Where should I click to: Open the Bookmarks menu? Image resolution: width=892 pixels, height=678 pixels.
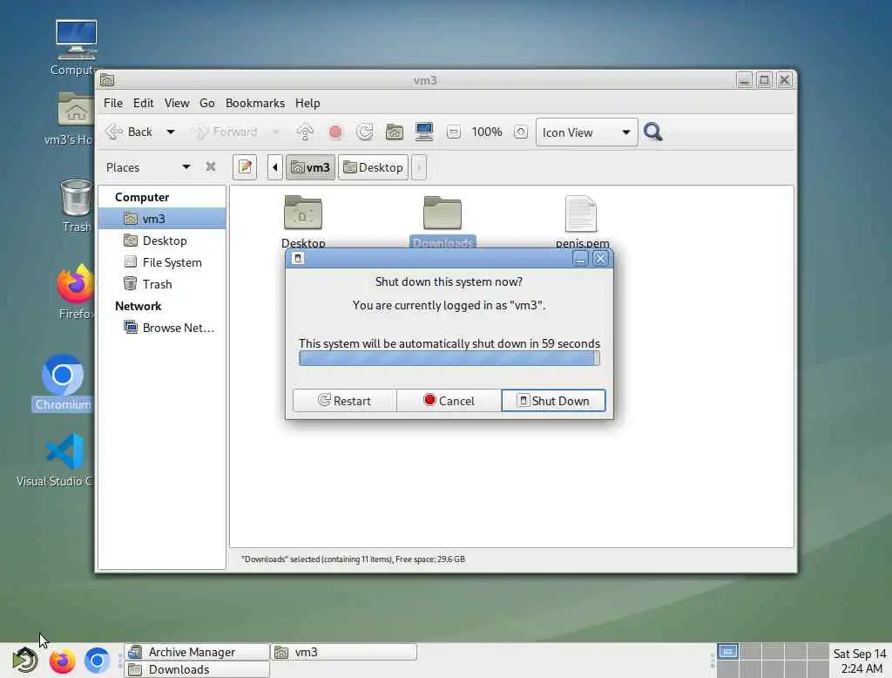tap(255, 103)
